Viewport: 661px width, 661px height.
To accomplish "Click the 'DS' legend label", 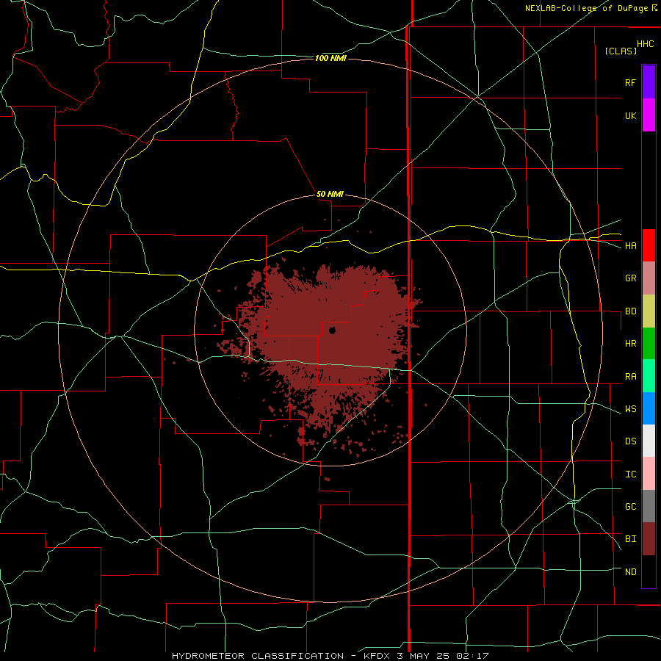I will [630, 441].
